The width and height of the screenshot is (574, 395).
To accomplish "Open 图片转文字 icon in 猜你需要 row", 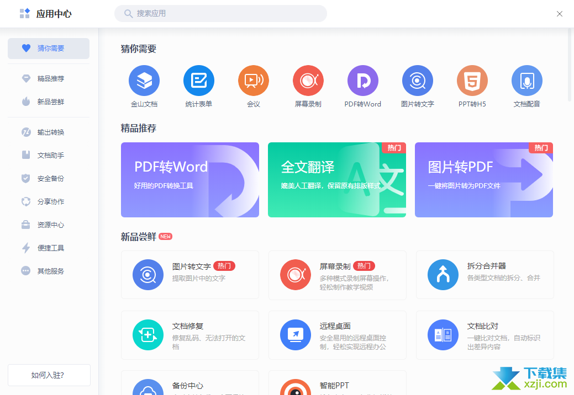I will 417,81.
